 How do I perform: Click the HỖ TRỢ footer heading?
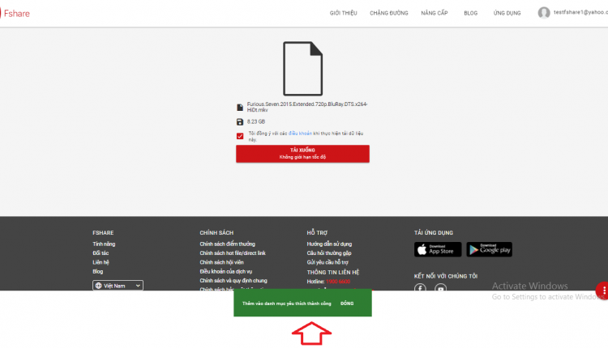click(317, 232)
